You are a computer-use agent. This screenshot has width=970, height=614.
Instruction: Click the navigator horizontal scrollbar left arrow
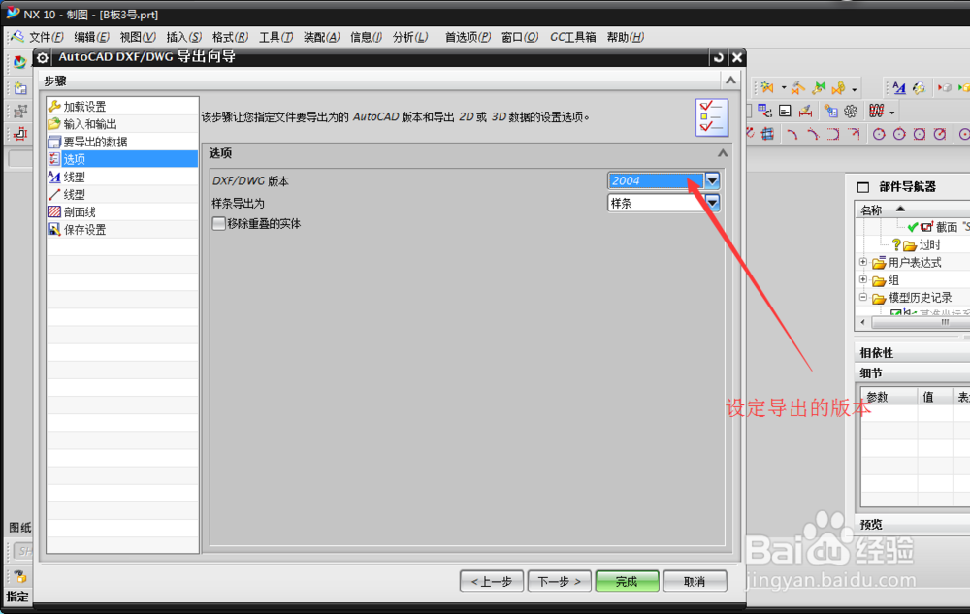[x=863, y=322]
